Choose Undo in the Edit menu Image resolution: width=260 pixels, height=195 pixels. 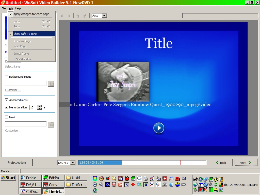pyautogui.click(x=31, y=21)
